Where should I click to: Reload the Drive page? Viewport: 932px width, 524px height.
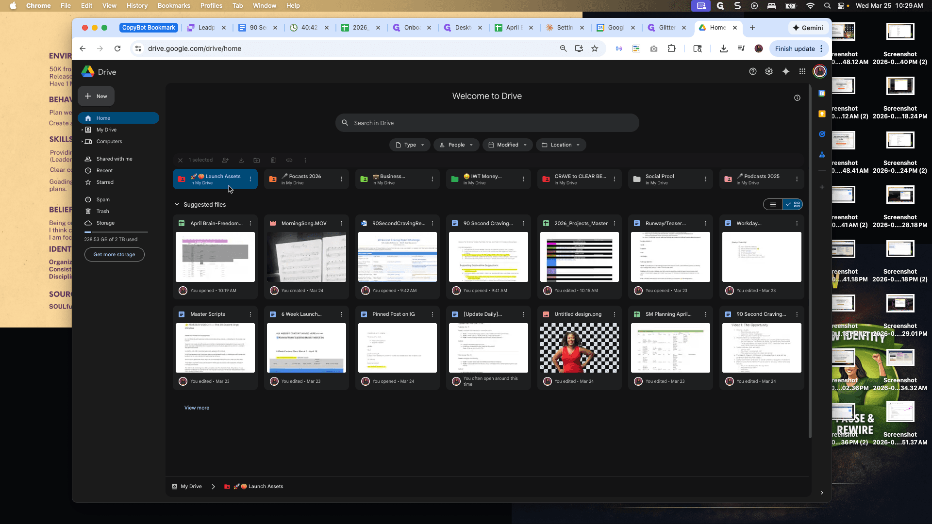pyautogui.click(x=117, y=49)
